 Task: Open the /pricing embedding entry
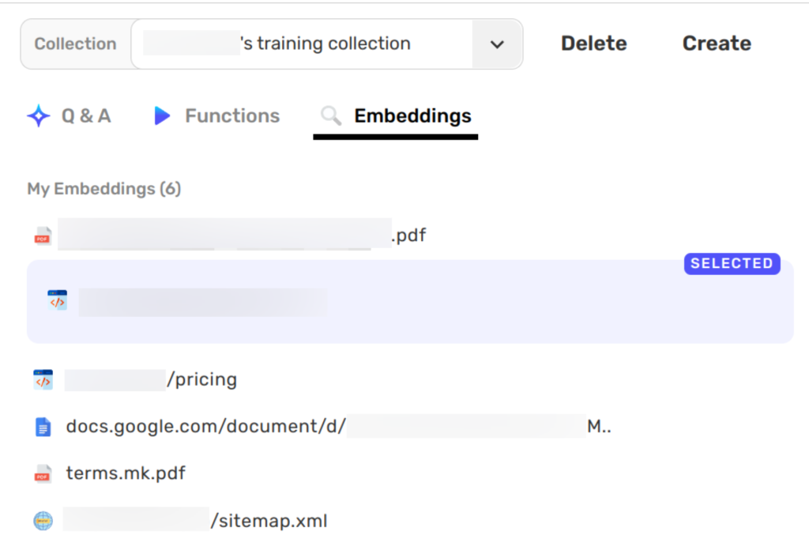(x=201, y=380)
